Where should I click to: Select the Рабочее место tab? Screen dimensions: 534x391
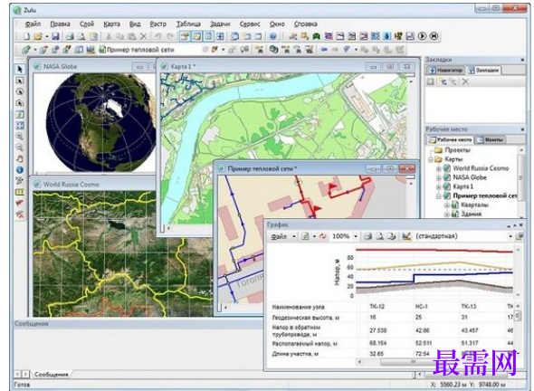450,139
